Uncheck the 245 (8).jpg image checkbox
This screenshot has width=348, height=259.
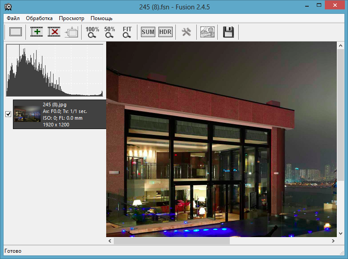point(8,114)
